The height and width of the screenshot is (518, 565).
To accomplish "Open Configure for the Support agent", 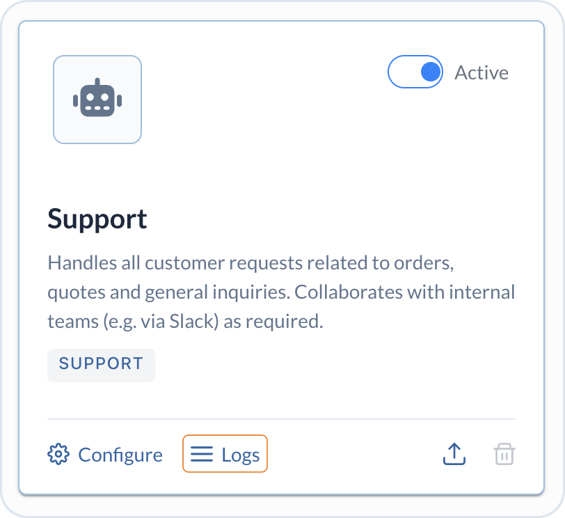I will coord(105,454).
